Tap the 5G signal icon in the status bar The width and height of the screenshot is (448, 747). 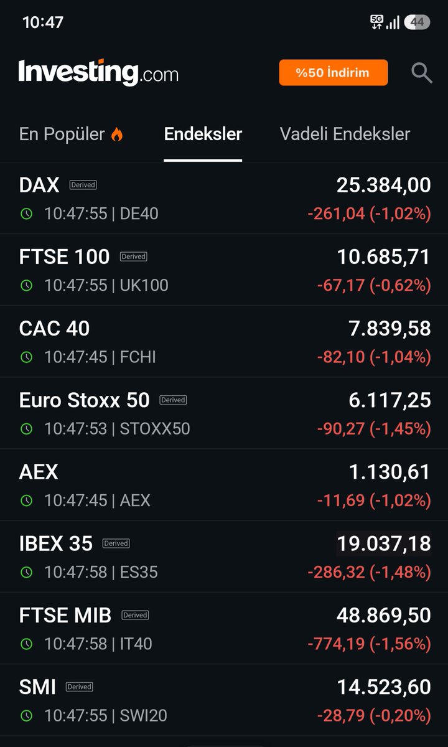click(376, 22)
